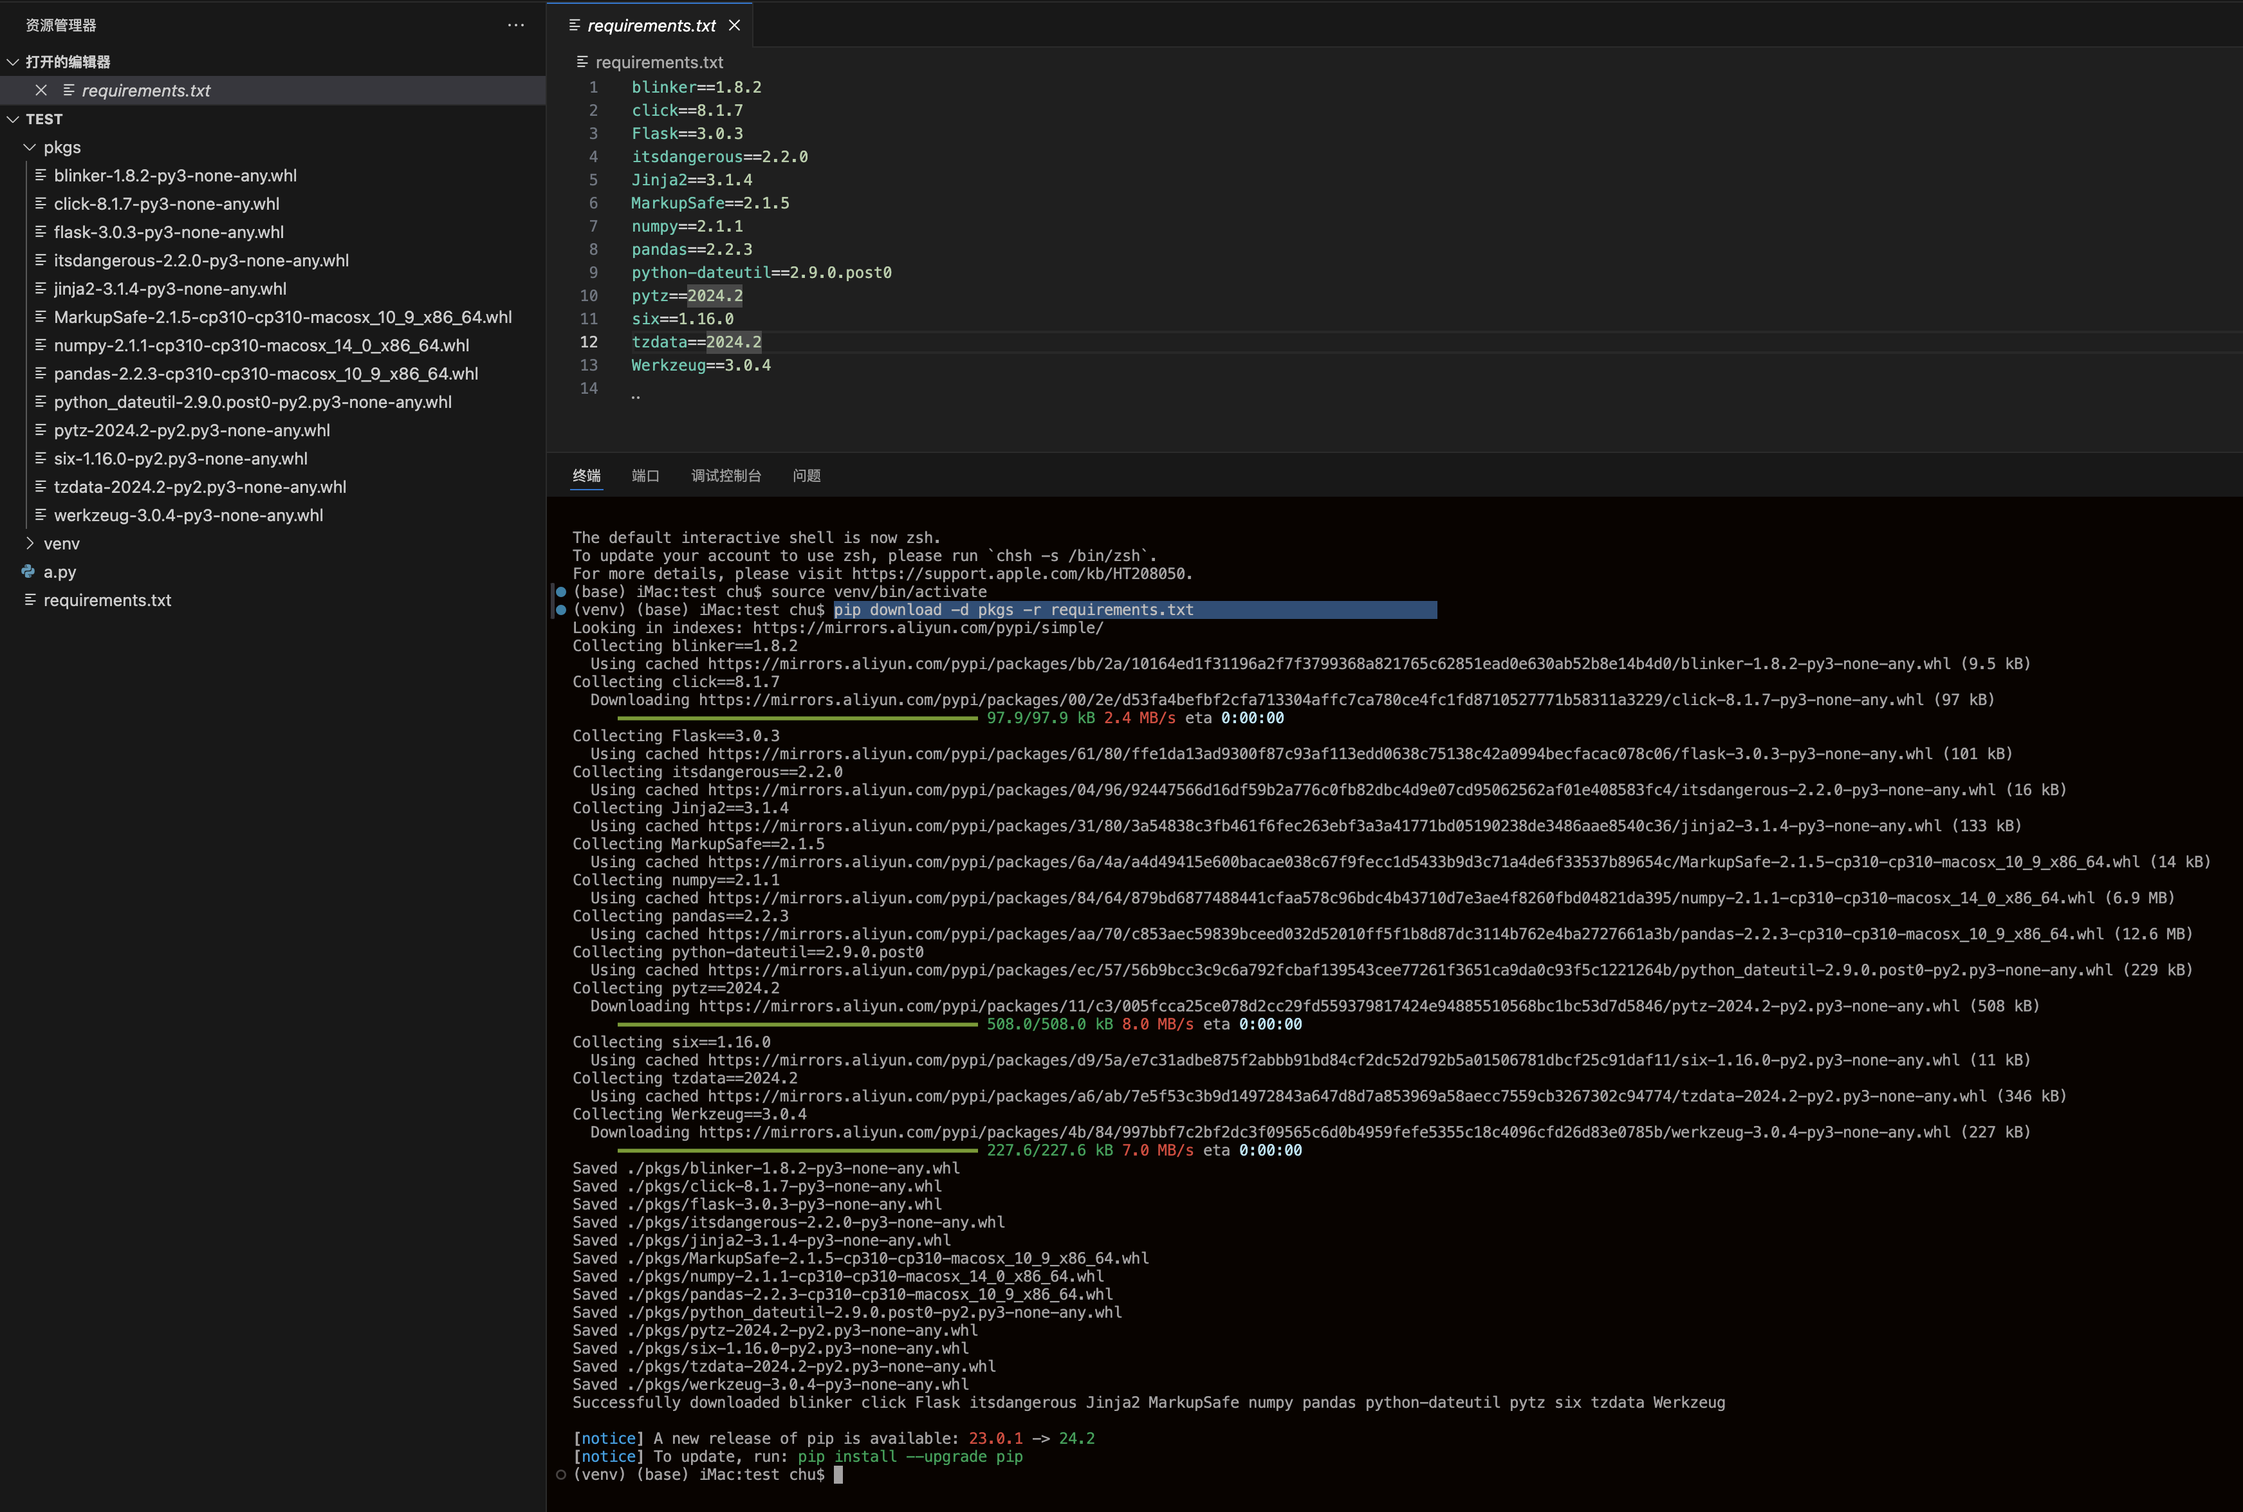Click decoration dot next to source venv command

point(561,591)
